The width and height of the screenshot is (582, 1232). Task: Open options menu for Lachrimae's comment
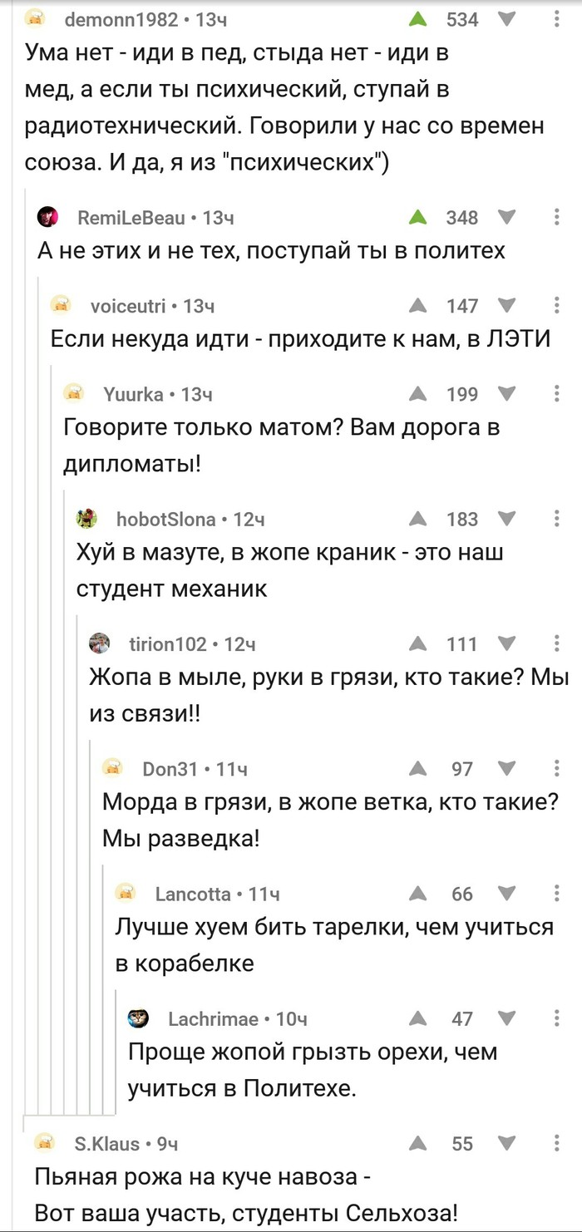click(x=556, y=1018)
